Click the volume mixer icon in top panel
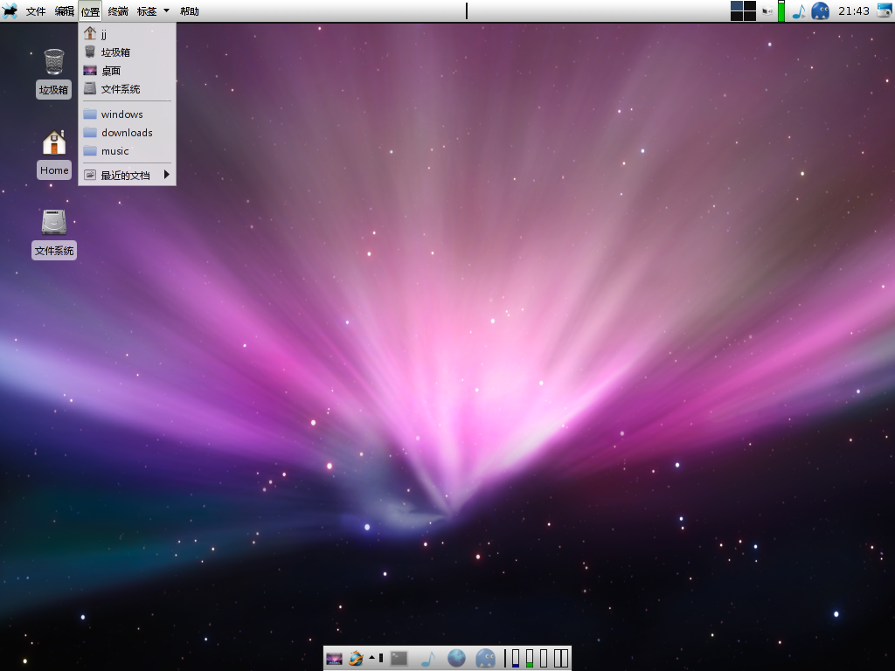The width and height of the screenshot is (895, 671). tap(767, 10)
